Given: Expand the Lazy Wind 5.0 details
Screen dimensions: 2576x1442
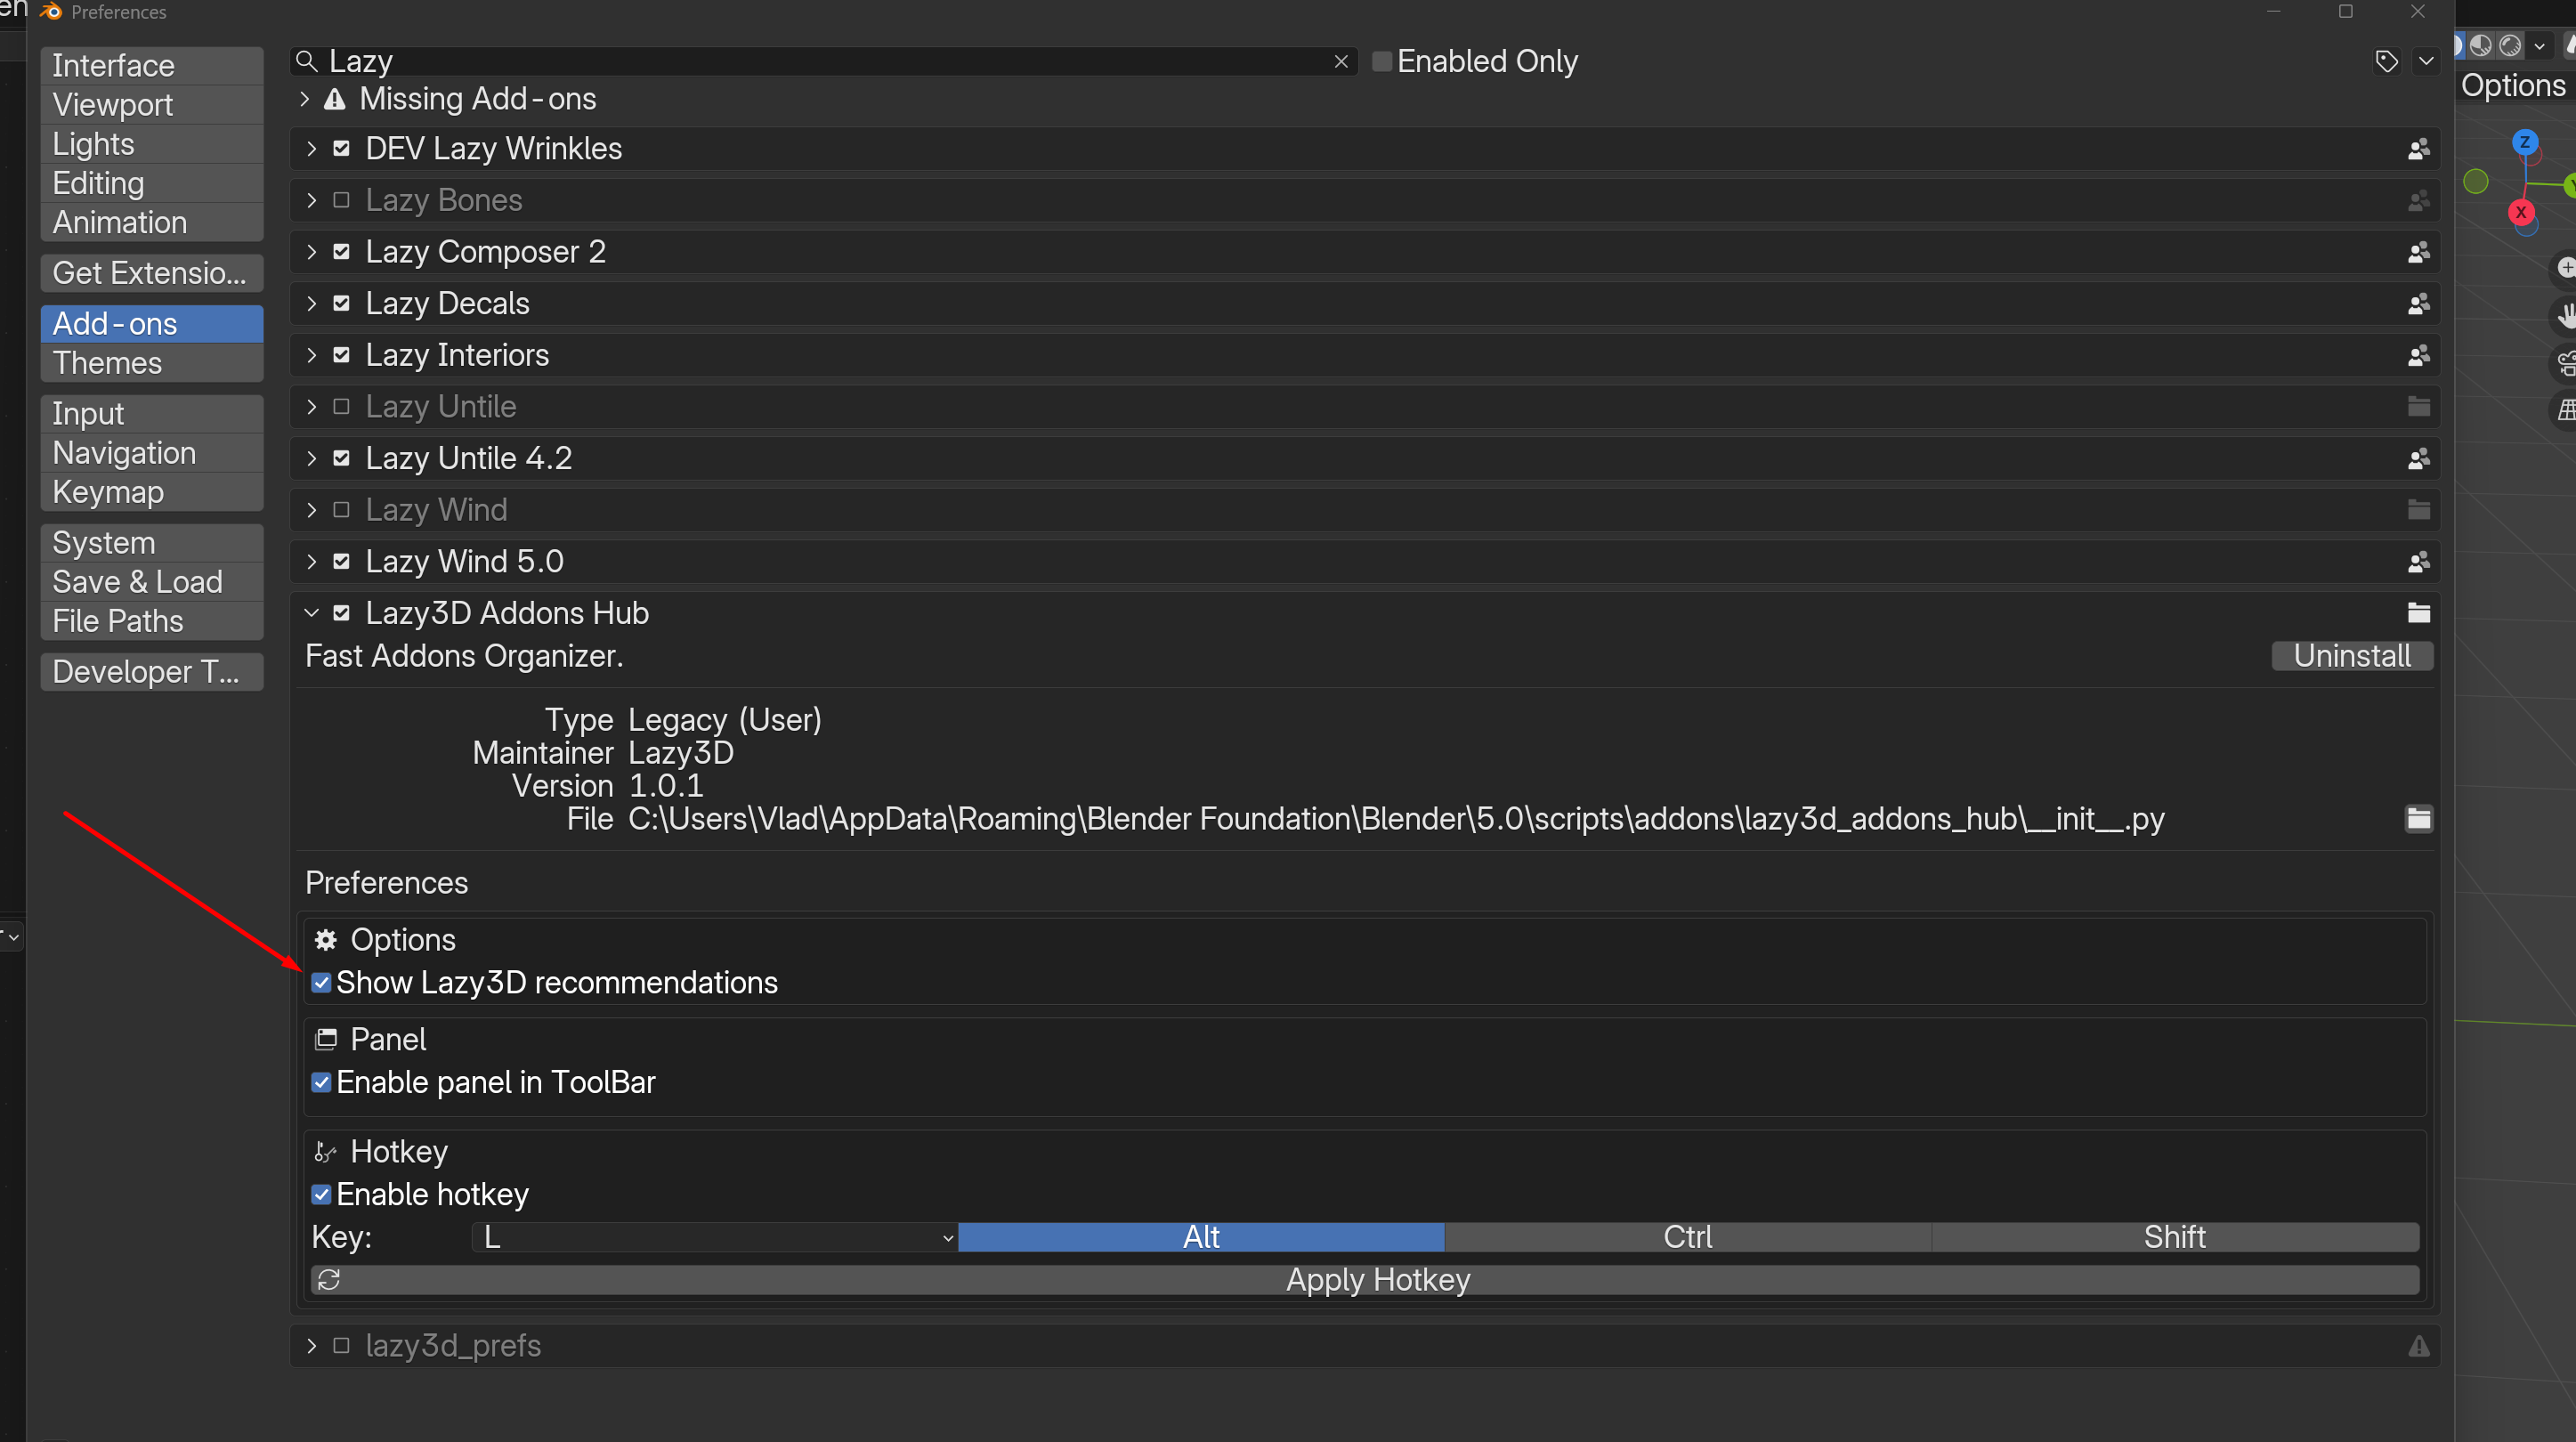Looking at the screenshot, I should [312, 562].
